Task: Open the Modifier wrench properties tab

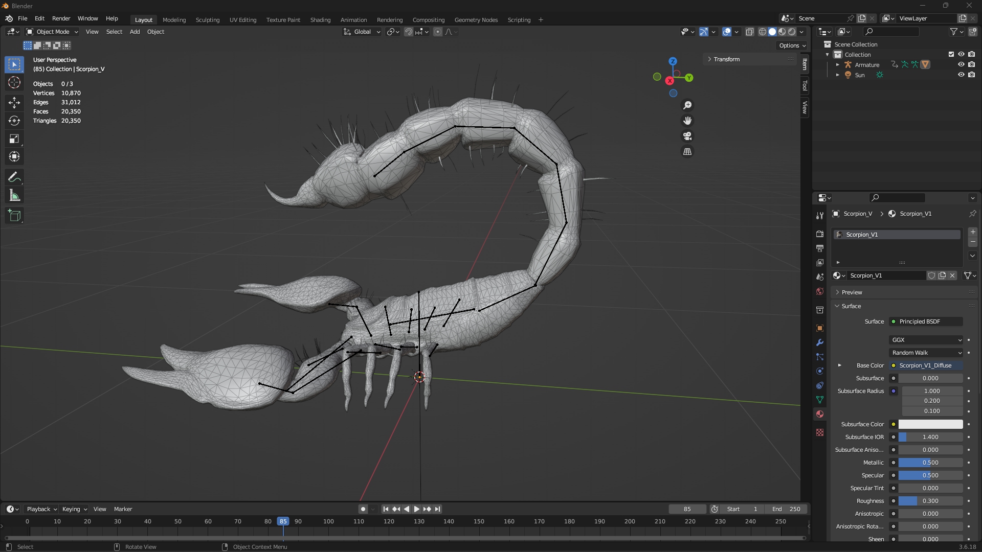Action: [820, 342]
